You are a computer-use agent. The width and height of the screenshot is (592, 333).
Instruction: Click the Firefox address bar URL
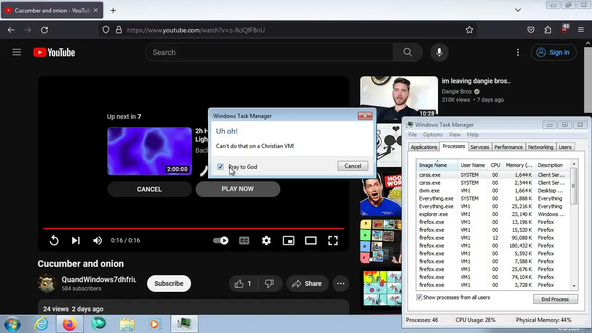pyautogui.click(x=196, y=30)
